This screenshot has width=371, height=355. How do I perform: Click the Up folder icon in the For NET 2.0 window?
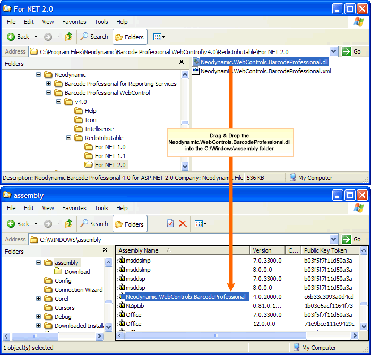click(68, 37)
